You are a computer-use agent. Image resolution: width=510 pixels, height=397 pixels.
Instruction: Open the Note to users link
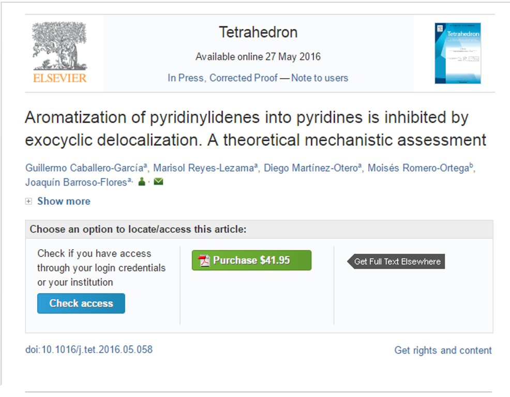pyautogui.click(x=320, y=78)
